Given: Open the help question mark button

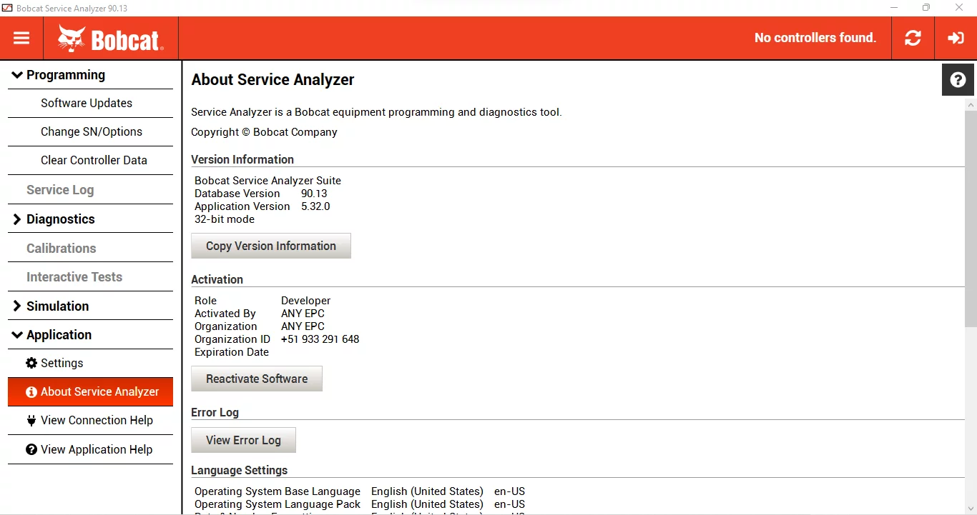Looking at the screenshot, I should [958, 80].
